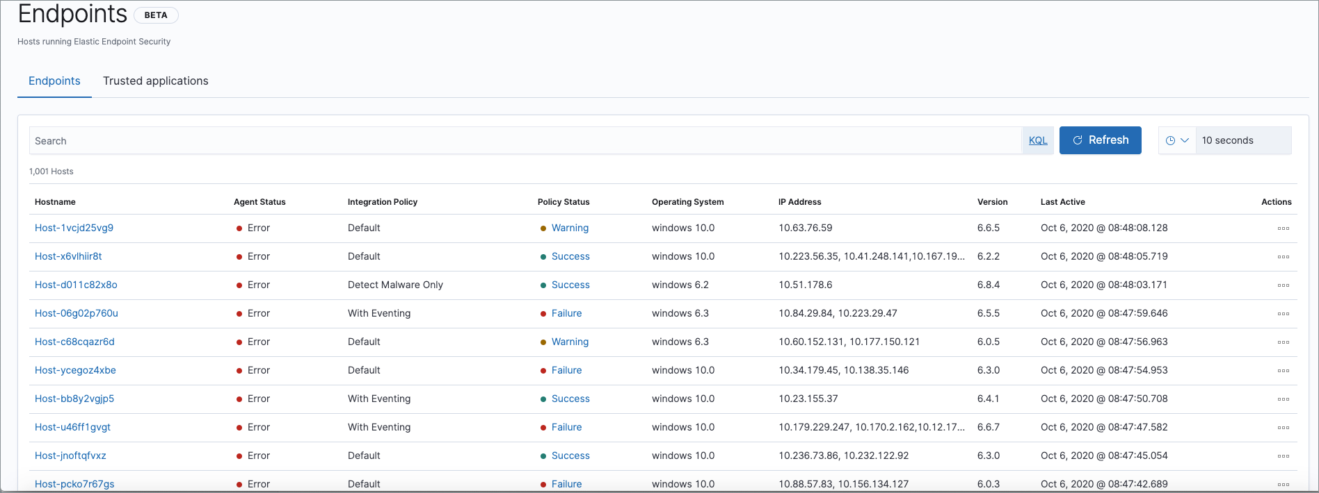1319x493 pixels.
Task: Open the Host-pcko7r67gs hostname link
Action: pyautogui.click(x=74, y=484)
